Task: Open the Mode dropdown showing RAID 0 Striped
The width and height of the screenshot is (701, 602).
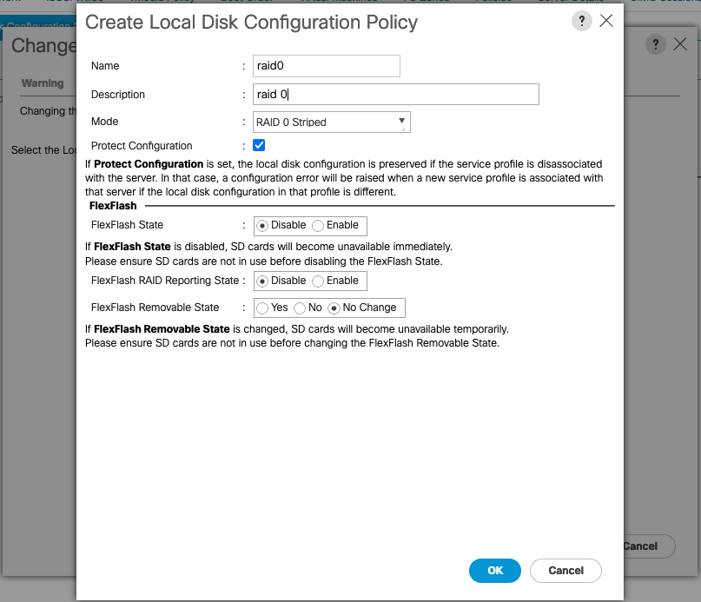Action: coord(331,122)
